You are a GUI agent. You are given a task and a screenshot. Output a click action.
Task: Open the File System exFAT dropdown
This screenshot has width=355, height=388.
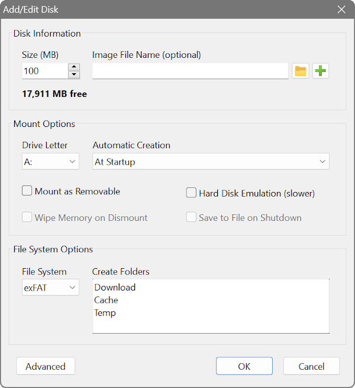(50, 288)
